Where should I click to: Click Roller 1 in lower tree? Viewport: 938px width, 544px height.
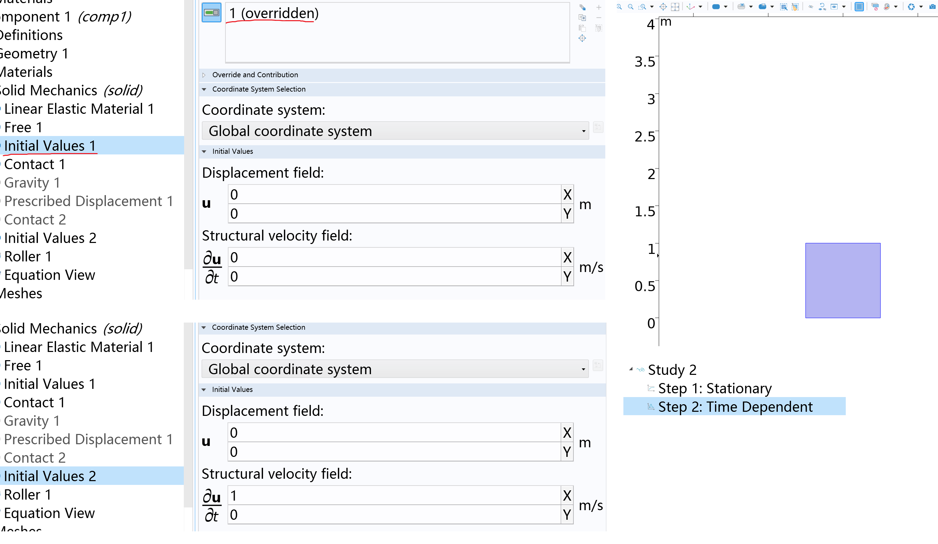coord(28,494)
